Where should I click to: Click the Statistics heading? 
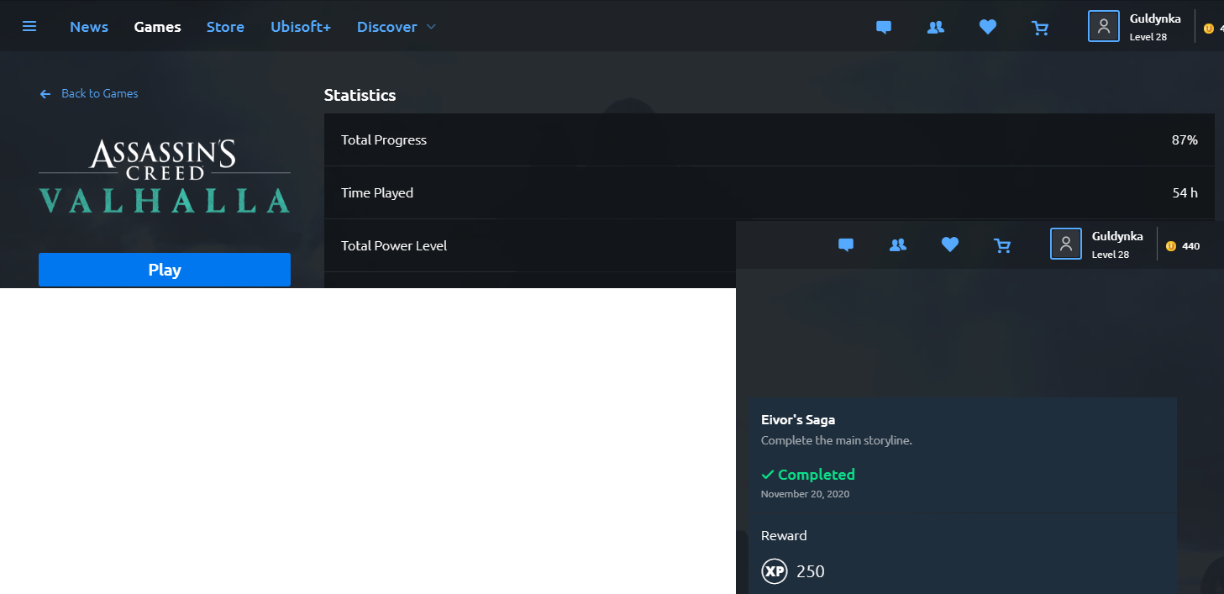pos(360,95)
